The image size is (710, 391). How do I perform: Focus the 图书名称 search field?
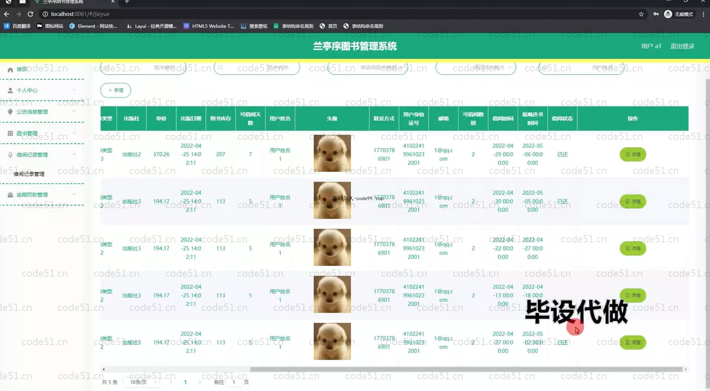257,68
